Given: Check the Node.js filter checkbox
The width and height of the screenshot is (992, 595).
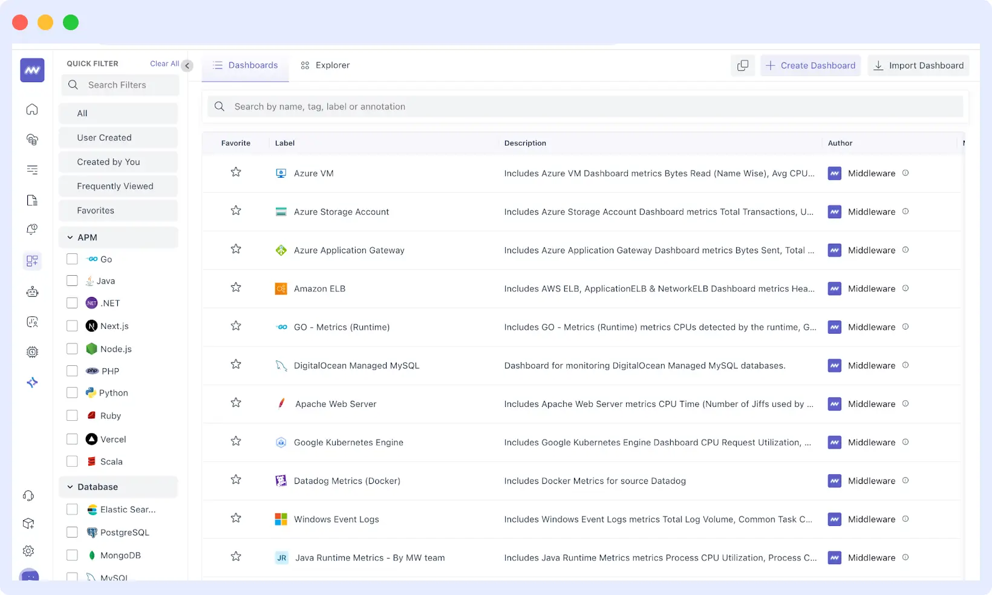Looking at the screenshot, I should click(x=72, y=349).
